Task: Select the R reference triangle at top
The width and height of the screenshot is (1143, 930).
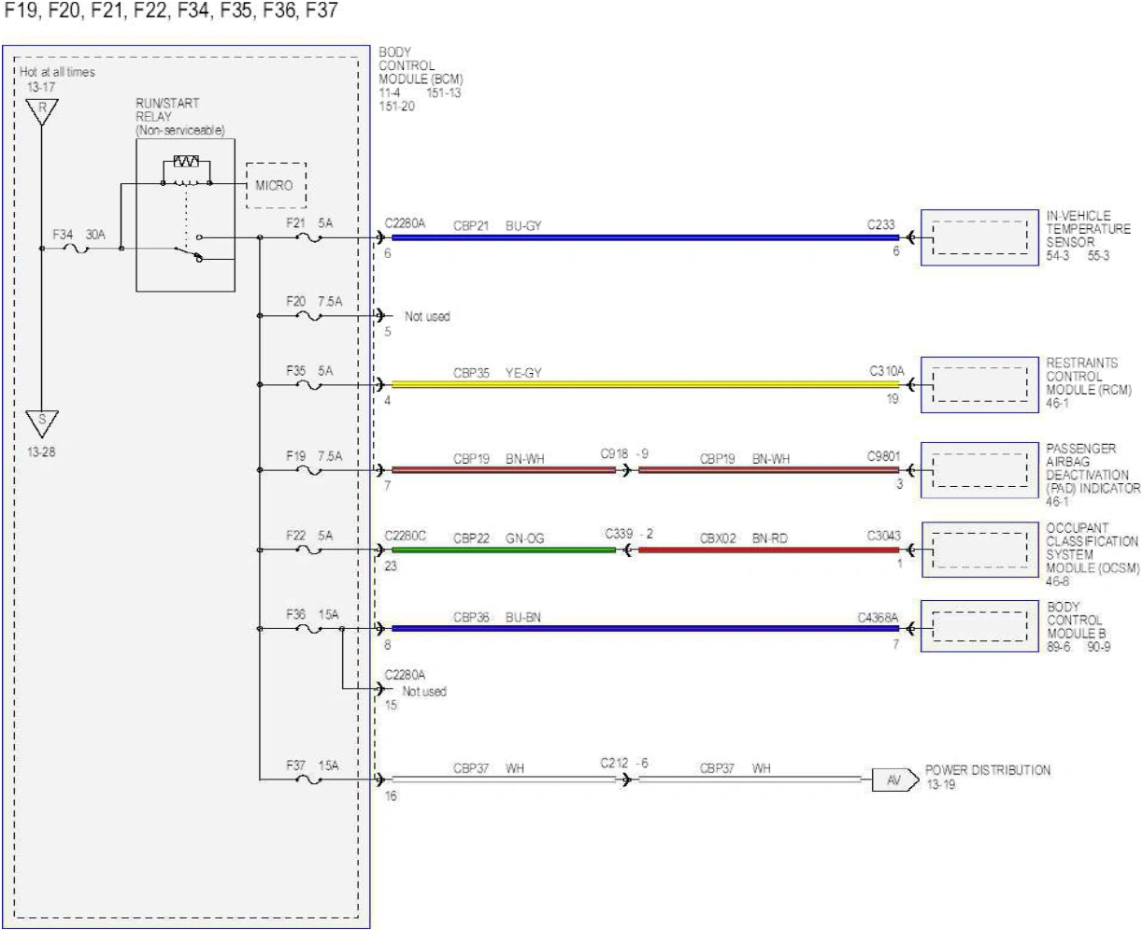Action: tap(41, 110)
